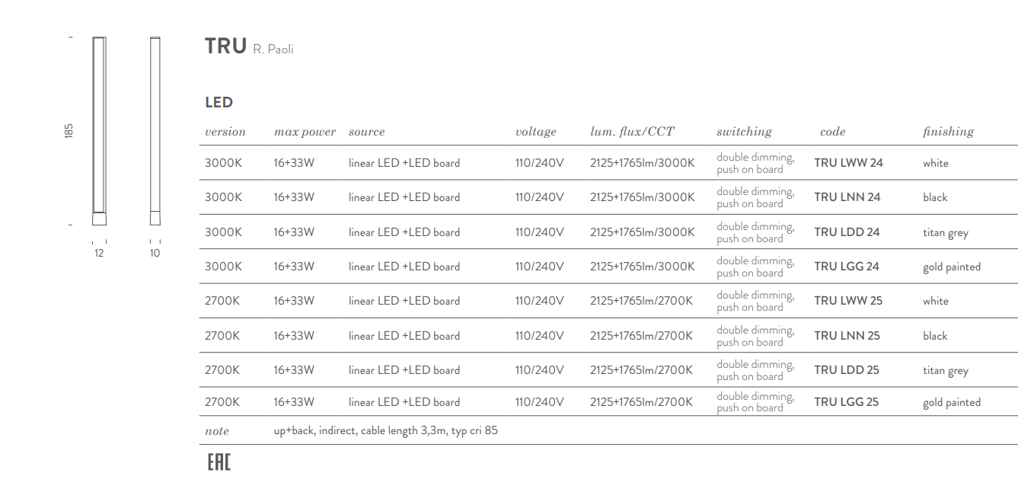1018x492 pixels.
Task: Click the "version" column header
Action: coord(225,132)
